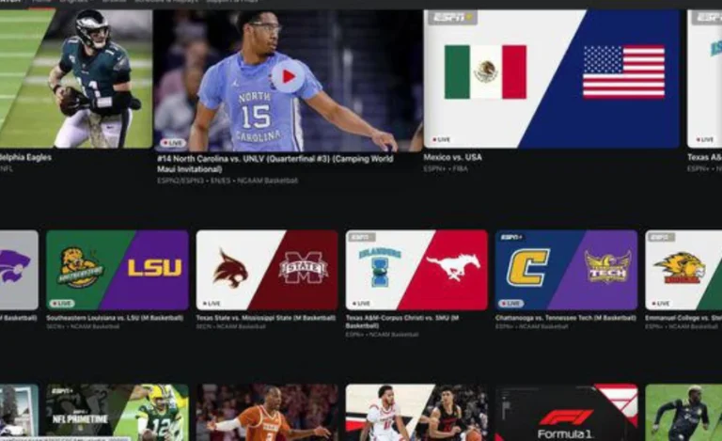Screen dimensions: 722x441
Task: Open 'Chattanooga vs. Tennessee Tech (M Basketball)' title
Action: (565, 318)
